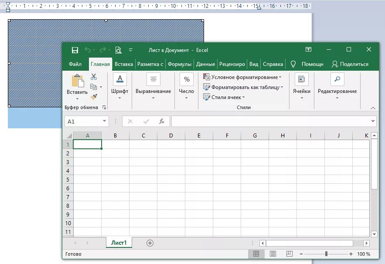Click the Copy icon

(93, 87)
